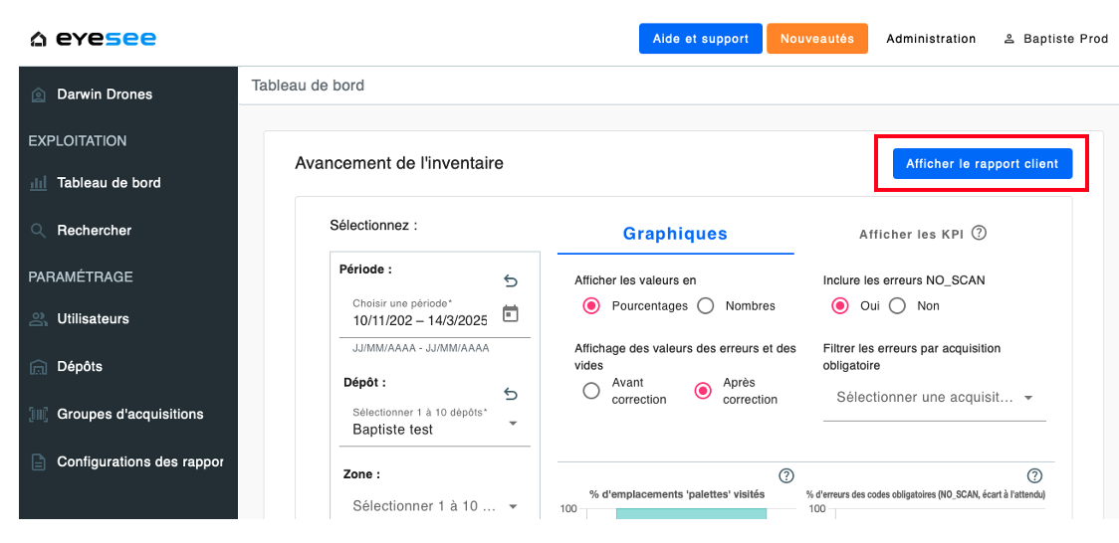Click the période date range input field

(420, 320)
